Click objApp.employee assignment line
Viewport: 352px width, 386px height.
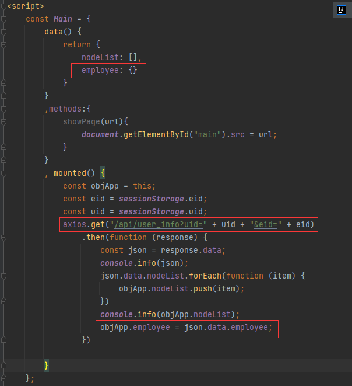186,327
